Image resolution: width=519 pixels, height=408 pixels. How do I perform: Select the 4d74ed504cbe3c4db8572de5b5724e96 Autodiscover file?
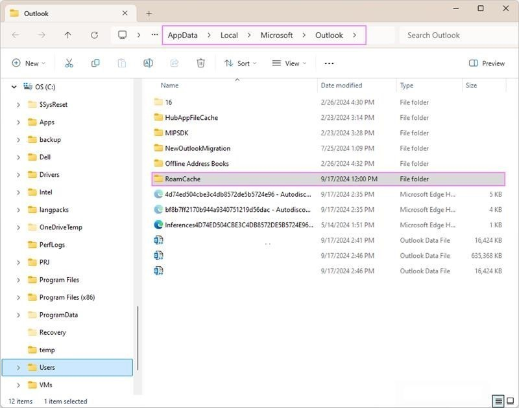pyautogui.click(x=328, y=194)
